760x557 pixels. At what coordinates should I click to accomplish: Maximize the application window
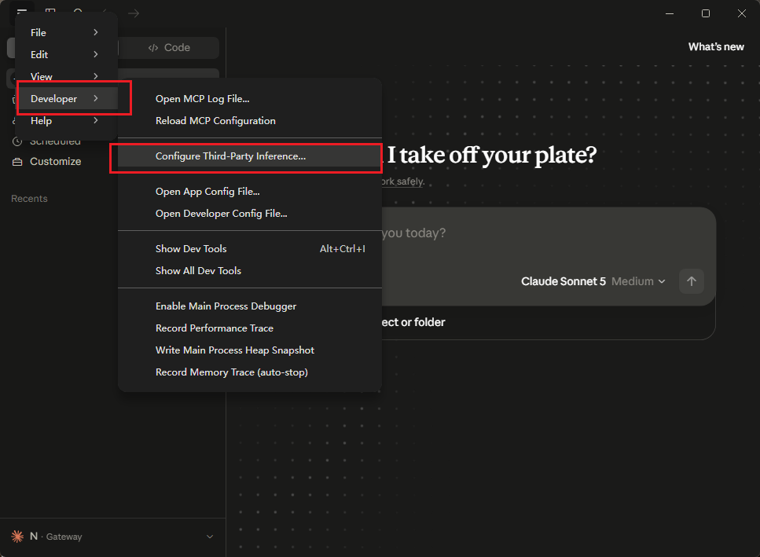click(706, 13)
